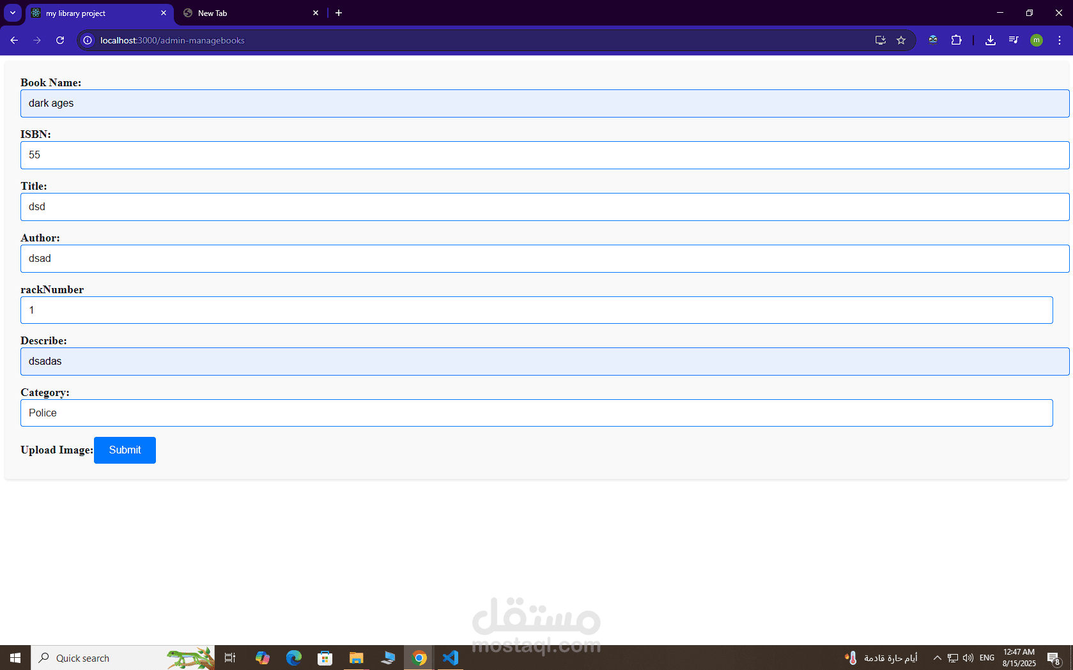Bookmark this page with the star icon
The width and height of the screenshot is (1073, 670).
(x=901, y=40)
